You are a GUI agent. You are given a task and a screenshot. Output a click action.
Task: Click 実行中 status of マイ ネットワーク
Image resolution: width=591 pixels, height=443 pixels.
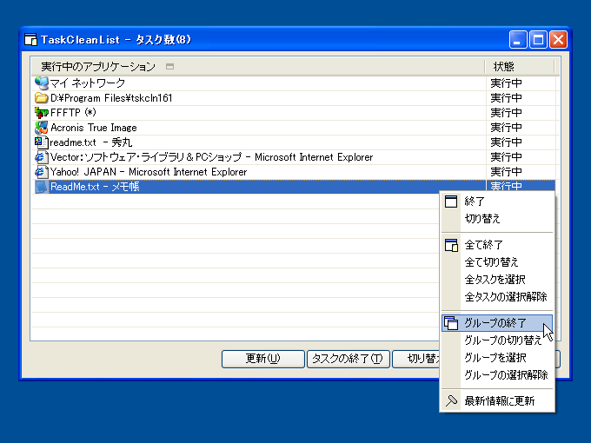(x=506, y=83)
